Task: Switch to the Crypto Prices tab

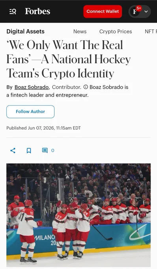Action: (116, 32)
